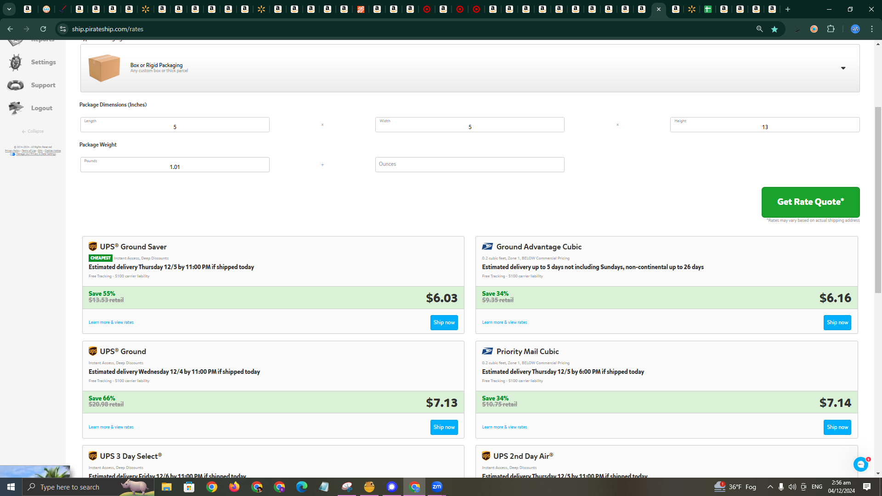
Task: Show hidden system tray icons
Action: tap(770, 487)
